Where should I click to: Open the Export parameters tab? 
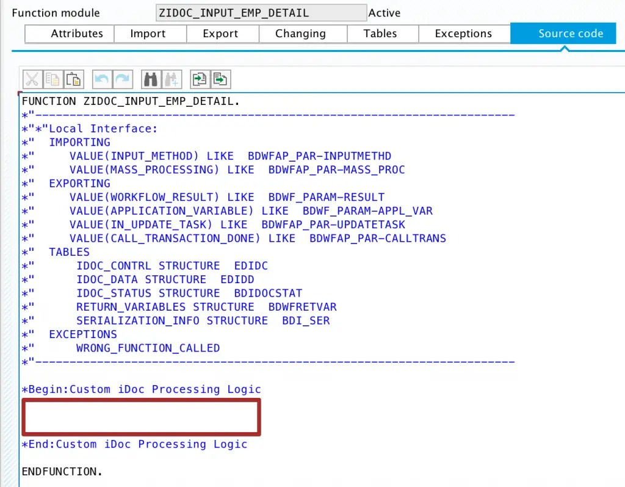(x=222, y=34)
